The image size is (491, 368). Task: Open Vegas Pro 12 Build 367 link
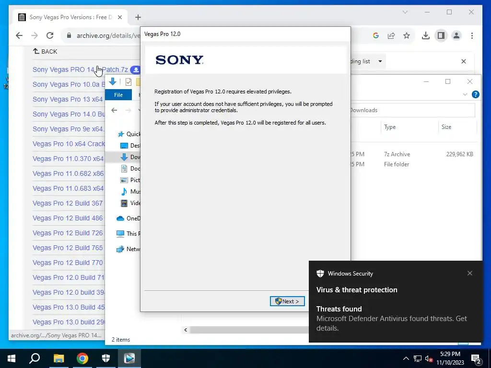coord(68,203)
